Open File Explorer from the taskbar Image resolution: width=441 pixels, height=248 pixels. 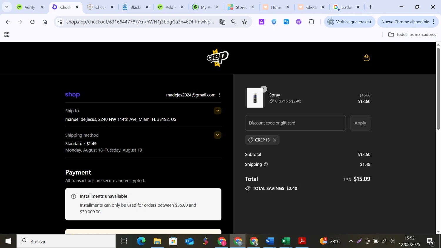tap(157, 241)
